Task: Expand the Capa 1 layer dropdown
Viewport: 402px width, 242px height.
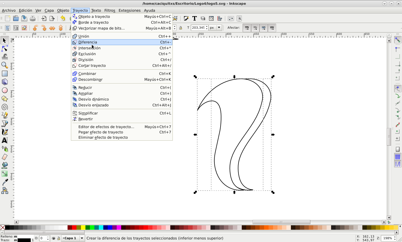Action: tap(82, 238)
